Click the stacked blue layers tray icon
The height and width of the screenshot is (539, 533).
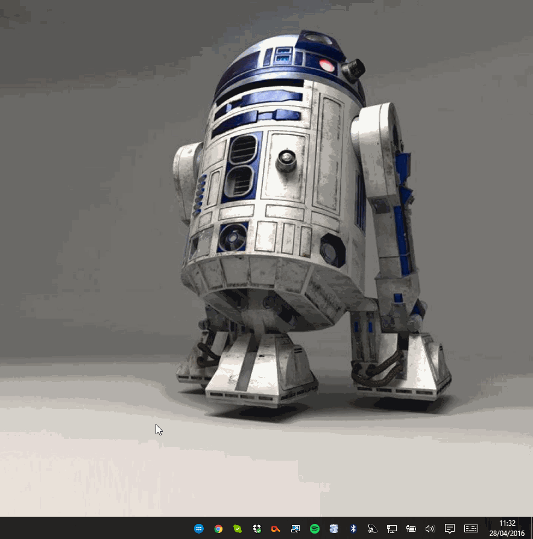coord(334,528)
